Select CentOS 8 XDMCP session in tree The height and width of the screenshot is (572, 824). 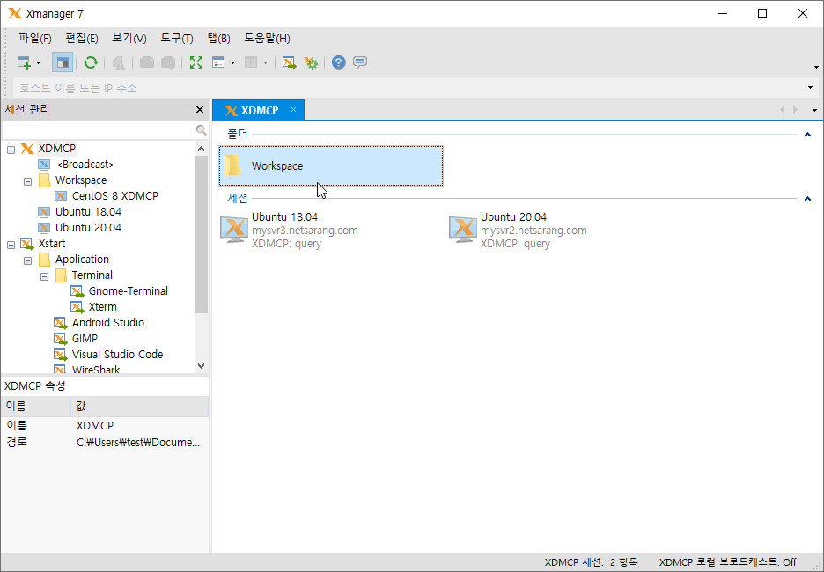click(x=115, y=196)
